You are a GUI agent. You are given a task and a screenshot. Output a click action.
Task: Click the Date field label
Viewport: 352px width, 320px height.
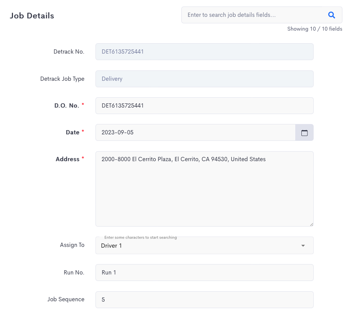tap(72, 132)
